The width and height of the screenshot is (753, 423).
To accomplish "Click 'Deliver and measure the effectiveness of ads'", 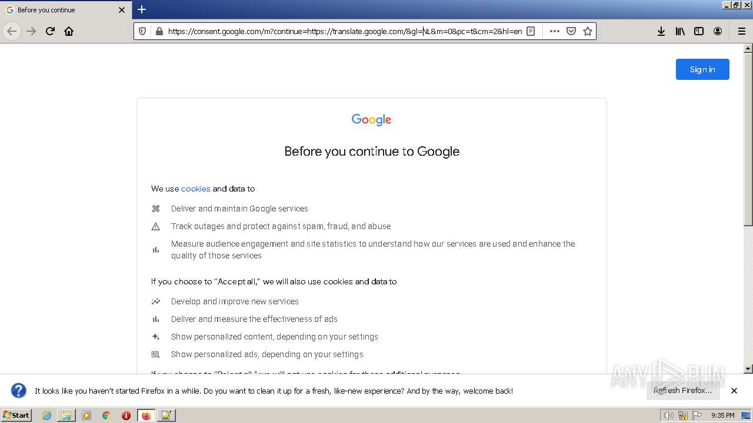I will click(x=254, y=319).
